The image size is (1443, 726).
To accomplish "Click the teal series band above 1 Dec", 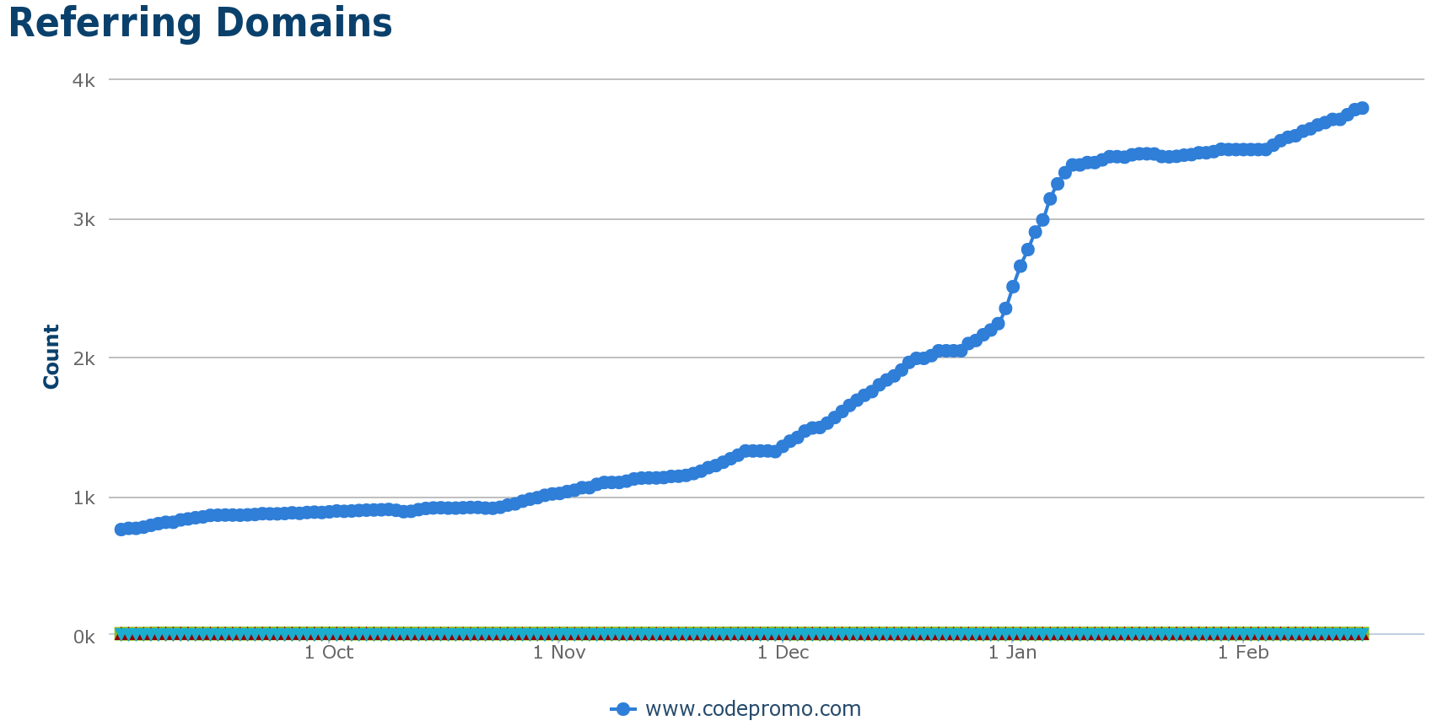I will (783, 632).
